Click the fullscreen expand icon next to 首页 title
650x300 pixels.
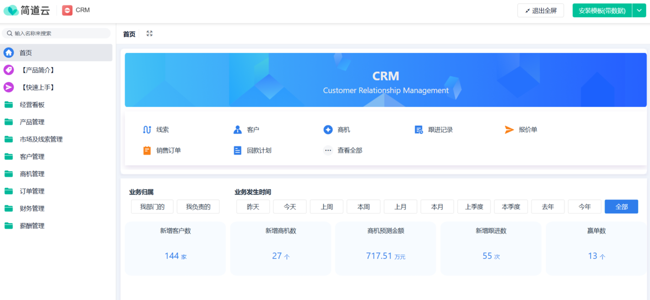click(149, 34)
